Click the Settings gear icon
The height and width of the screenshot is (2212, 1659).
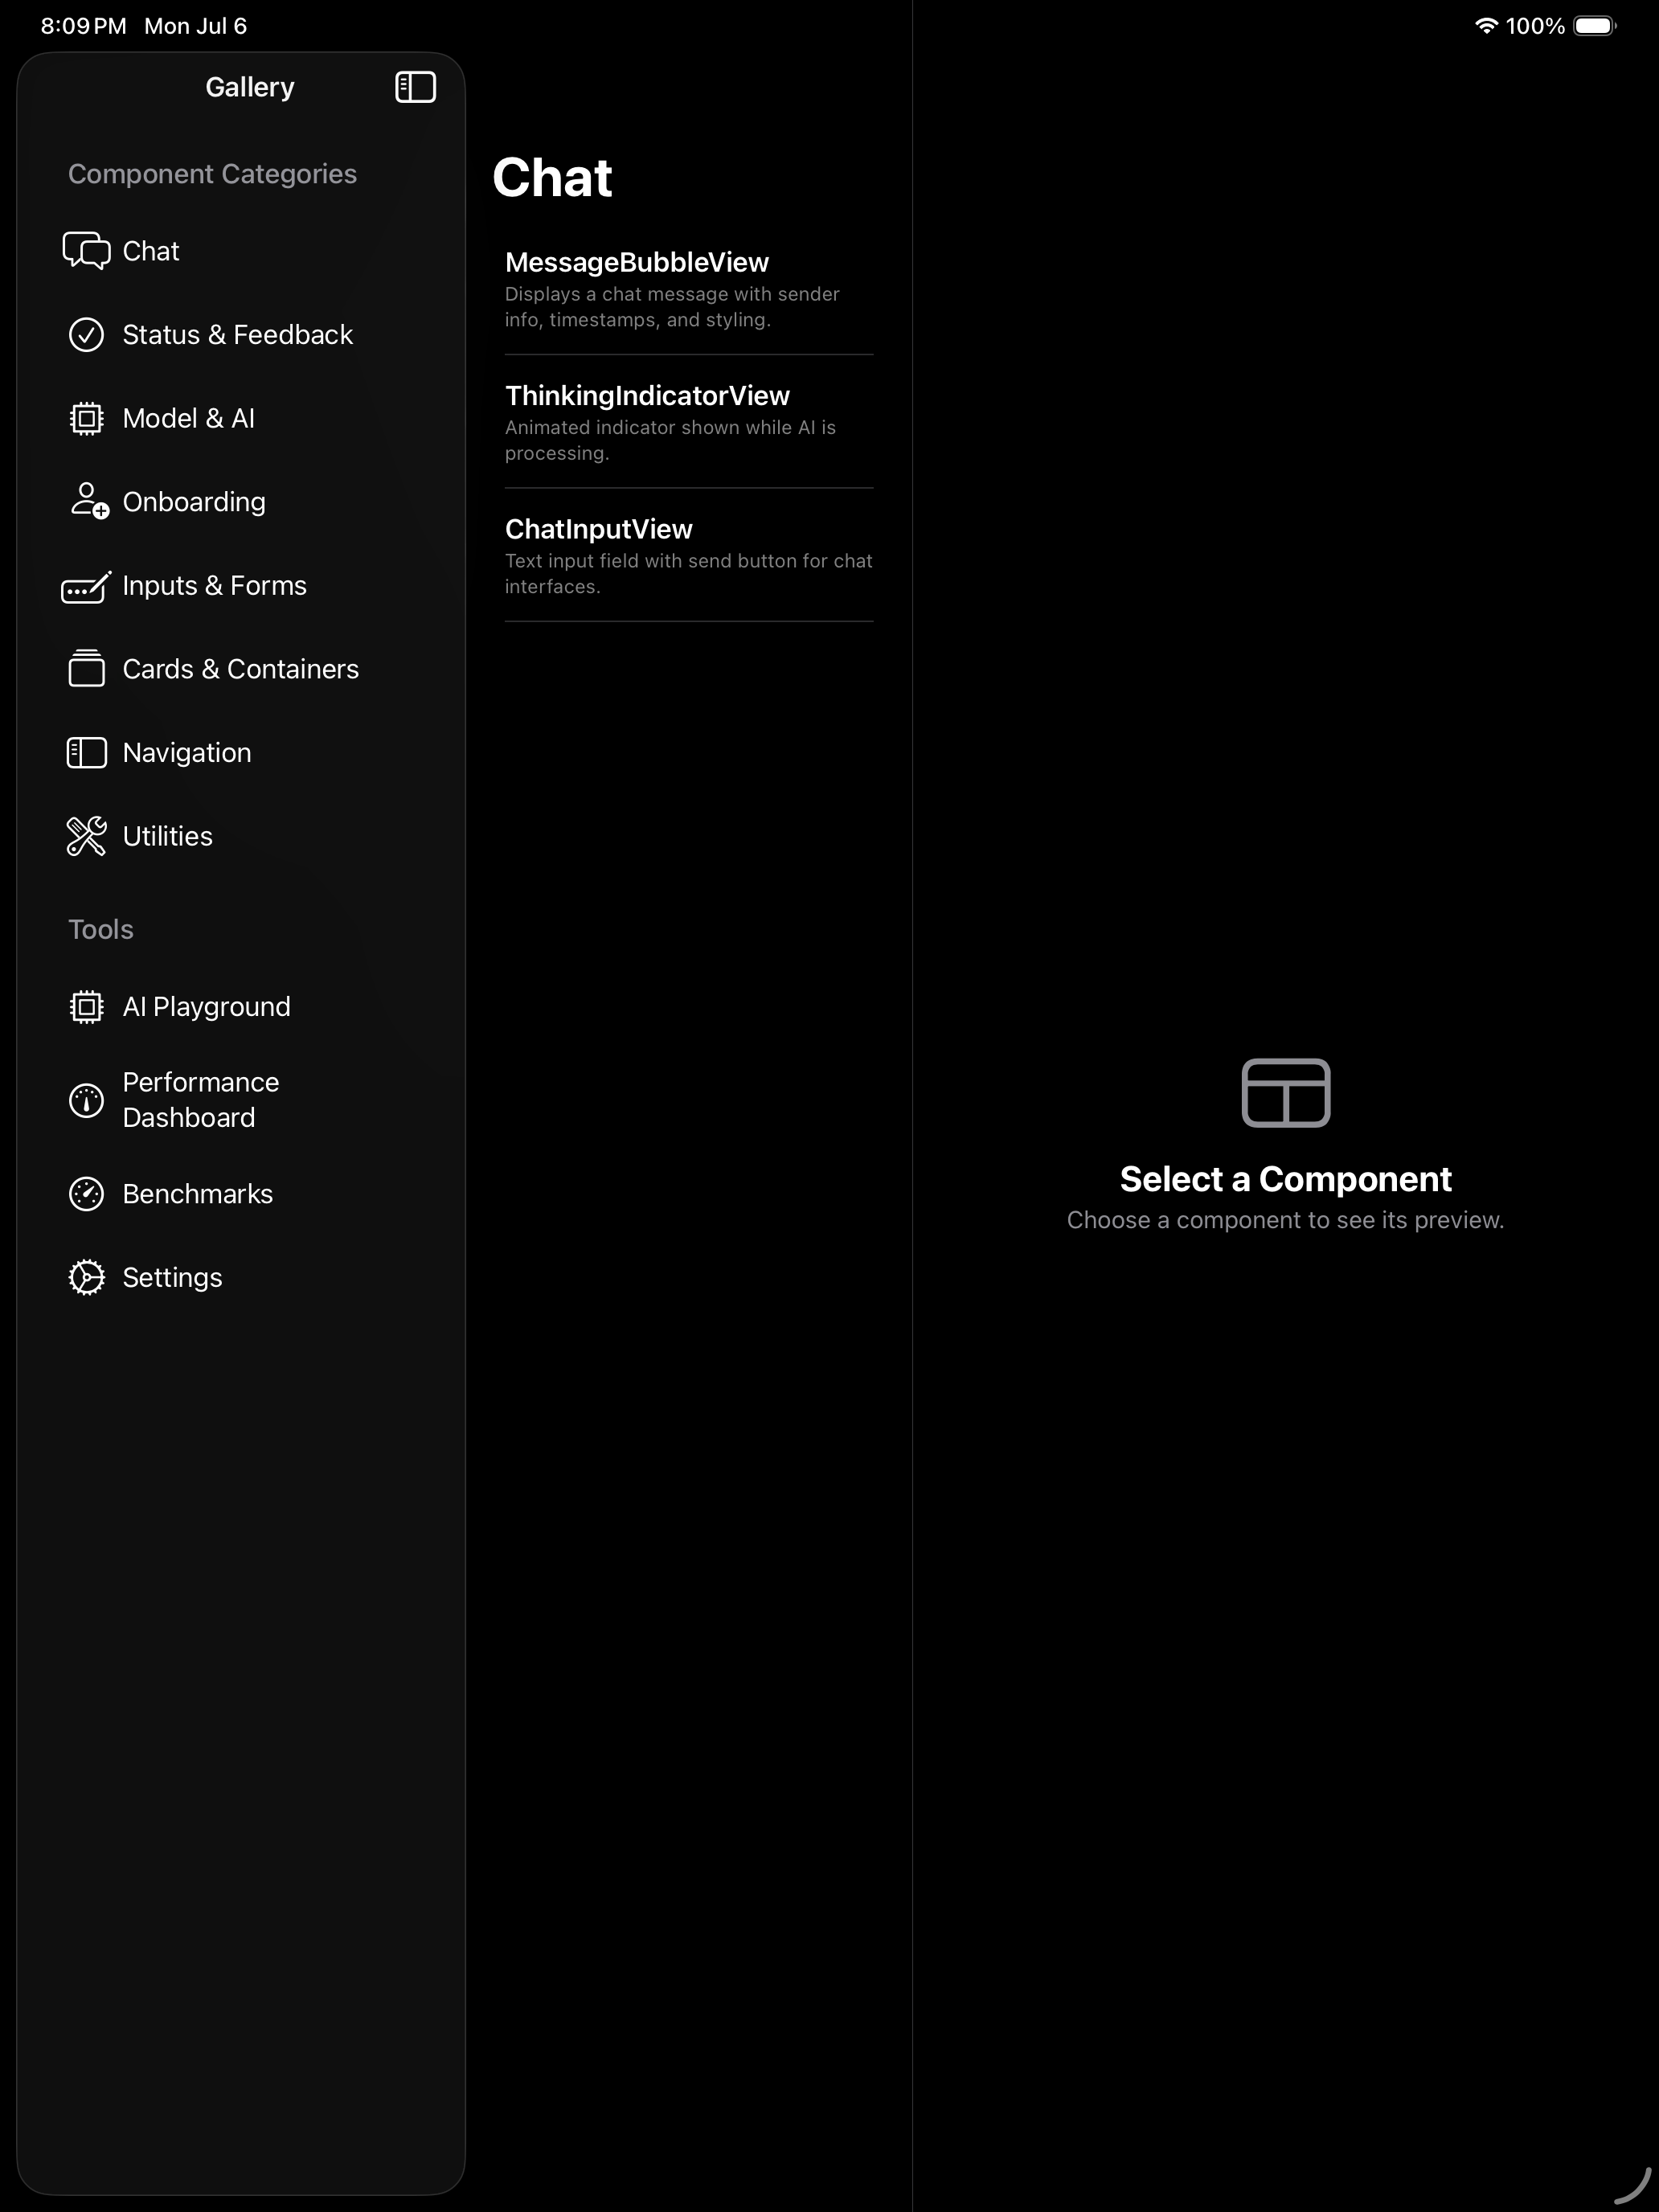86,1277
